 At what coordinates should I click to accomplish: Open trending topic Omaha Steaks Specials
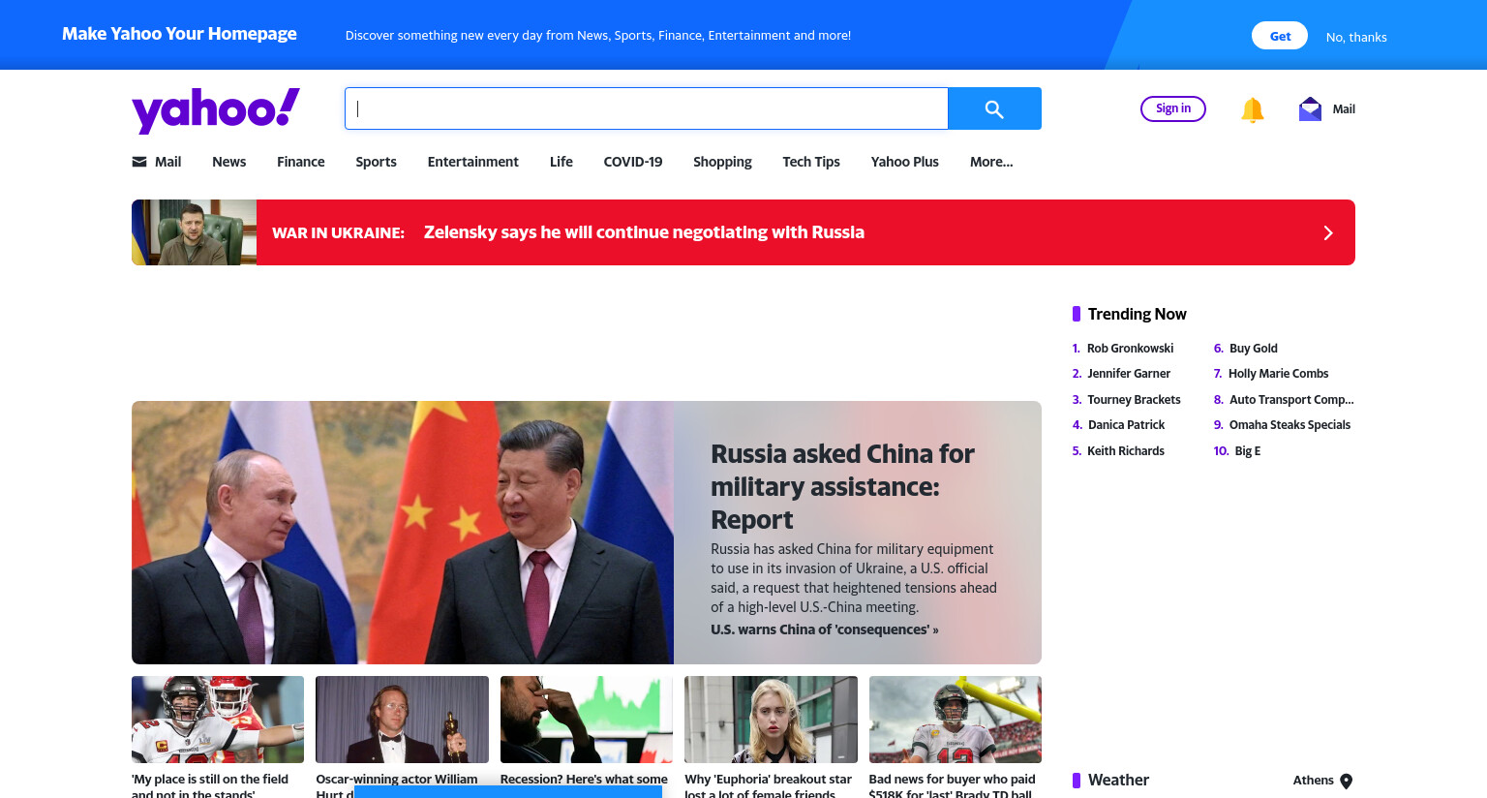point(1290,425)
